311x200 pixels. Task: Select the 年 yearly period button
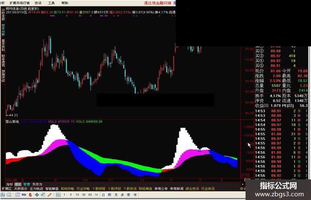pos(135,195)
